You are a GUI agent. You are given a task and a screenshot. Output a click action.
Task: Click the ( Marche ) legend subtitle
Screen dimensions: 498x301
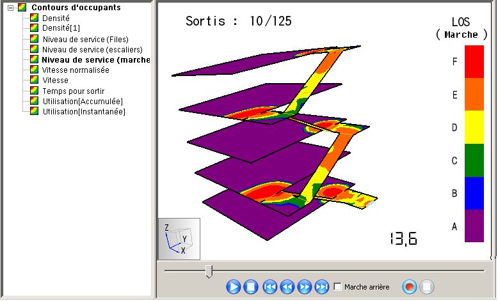461,35
